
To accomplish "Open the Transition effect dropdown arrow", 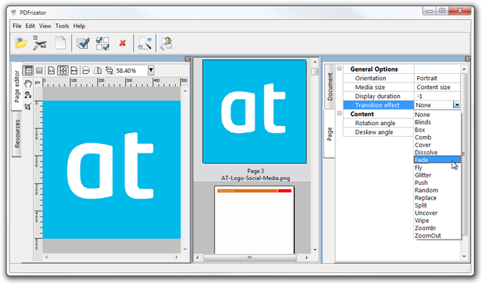I will tap(457, 105).
